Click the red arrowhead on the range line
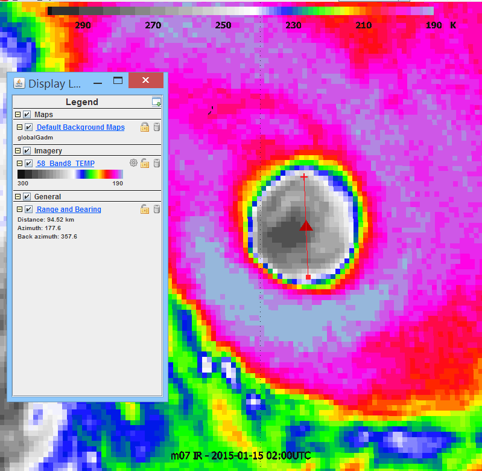This screenshot has width=482, height=471. (306, 225)
